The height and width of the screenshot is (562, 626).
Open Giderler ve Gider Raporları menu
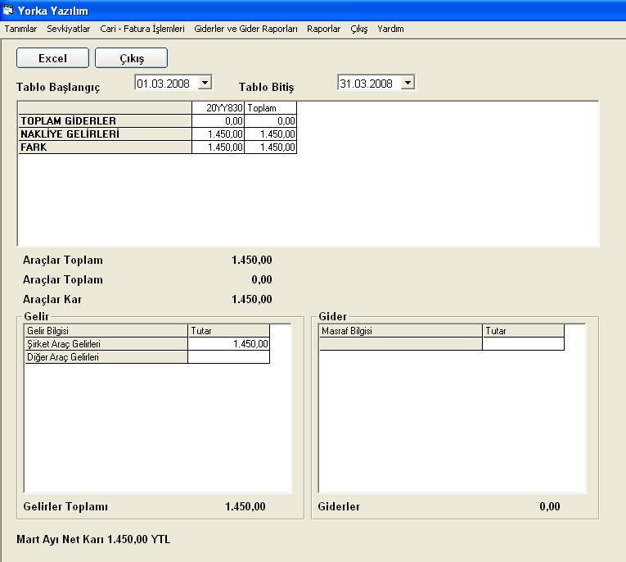coord(246,29)
